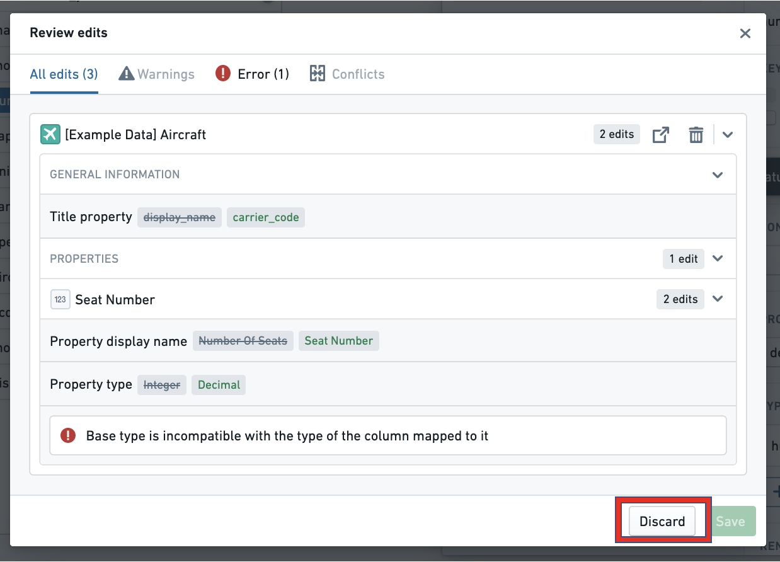Click the Seat Number property heading

point(115,300)
